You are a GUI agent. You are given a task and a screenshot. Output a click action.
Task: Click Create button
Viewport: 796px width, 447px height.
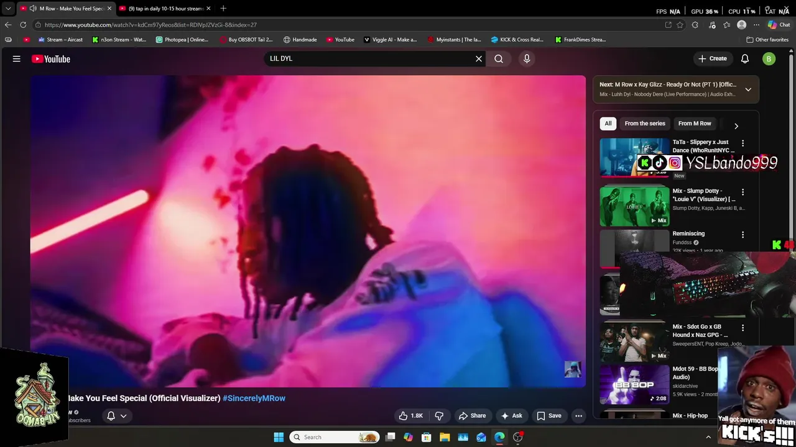pos(713,58)
